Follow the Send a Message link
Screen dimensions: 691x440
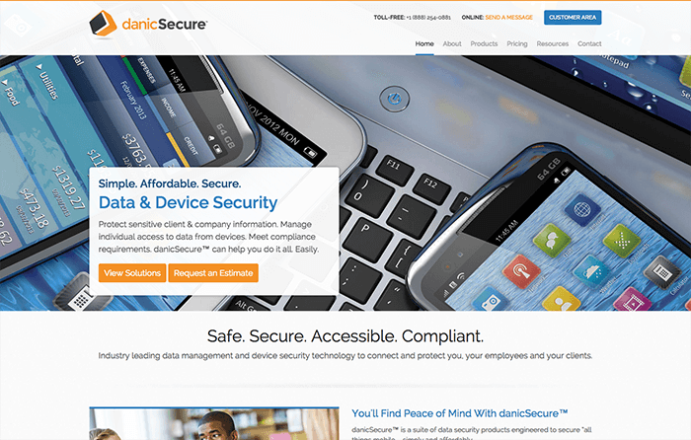[x=509, y=18]
